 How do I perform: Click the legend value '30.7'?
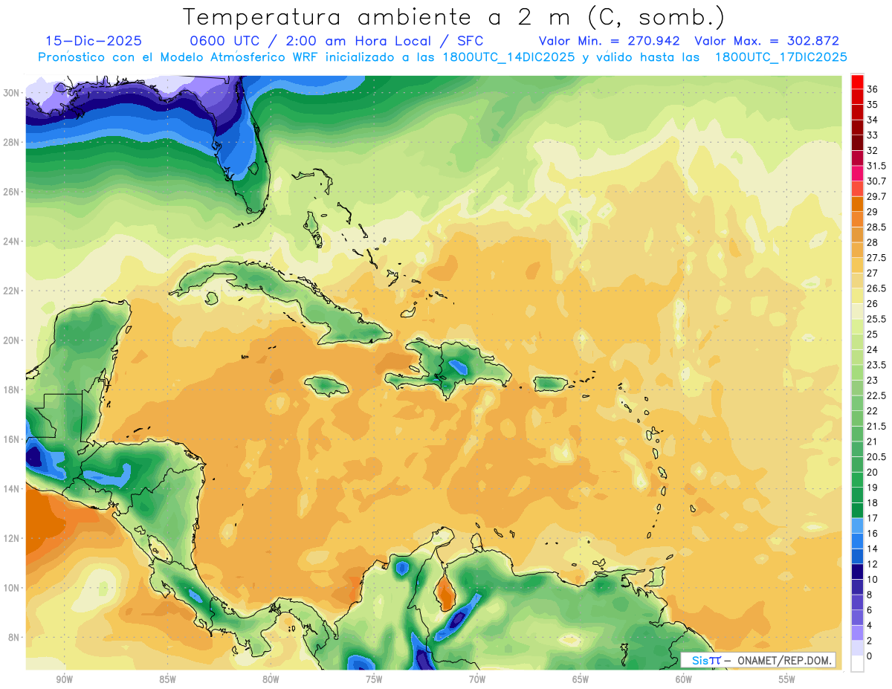pyautogui.click(x=876, y=181)
